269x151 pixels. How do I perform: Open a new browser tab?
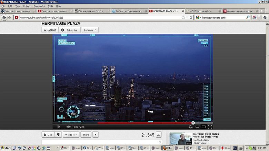tap(262, 11)
